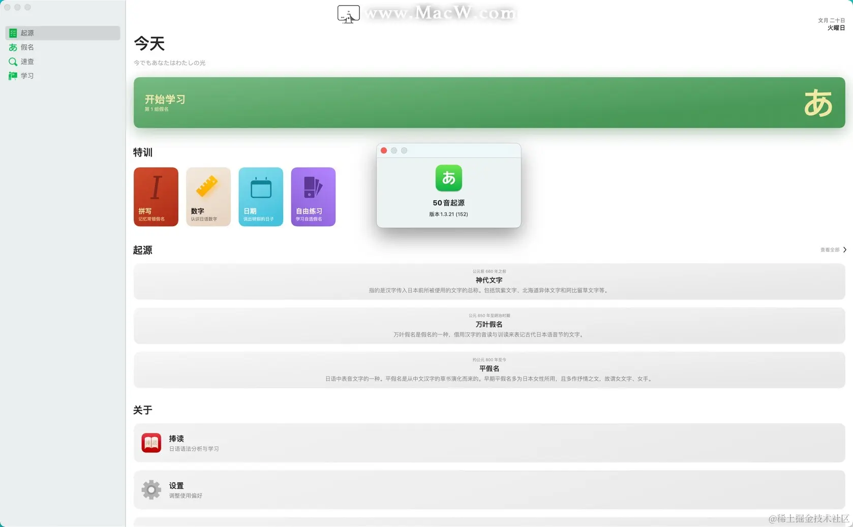Expand origins via the chevron next to 查看全部
The image size is (853, 527).
coord(844,250)
